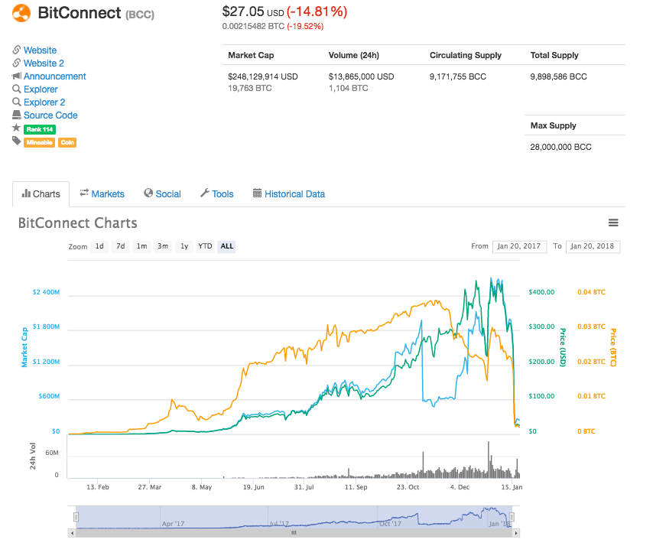Click the tag icon beside Mineable

point(17,141)
